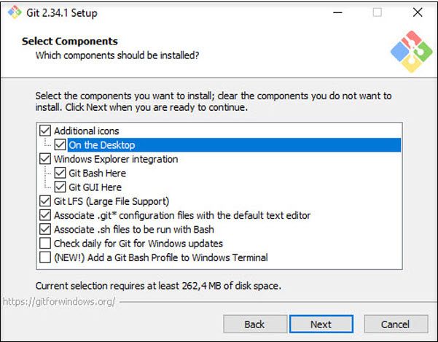
Task: Enable Check daily for Git updates
Action: click(46, 243)
